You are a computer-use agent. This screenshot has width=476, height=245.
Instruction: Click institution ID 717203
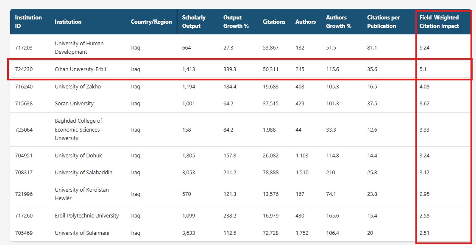click(24, 48)
